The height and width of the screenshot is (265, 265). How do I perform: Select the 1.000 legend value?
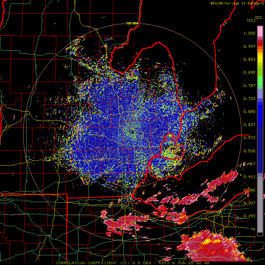(249, 33)
